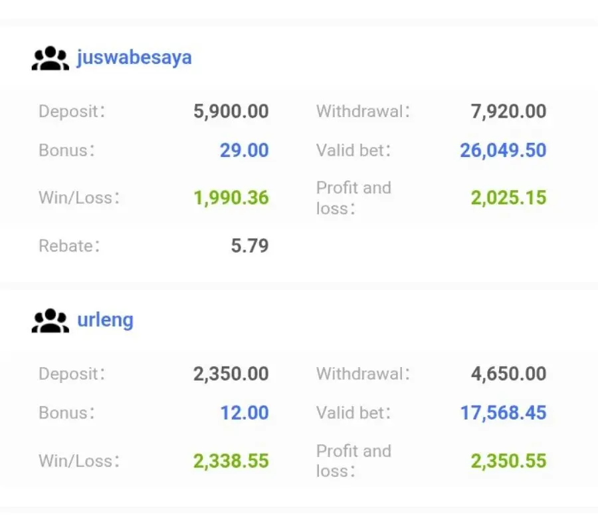Click juswabesaya's rebate value 5.79
598x520 pixels.
coord(250,246)
